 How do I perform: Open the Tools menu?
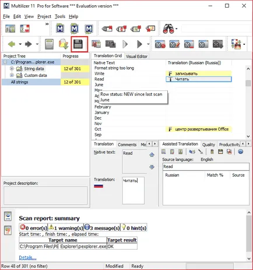(x=60, y=16)
